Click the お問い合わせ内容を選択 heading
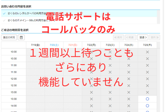This screenshot has height=112, width=165. tap(16, 6)
